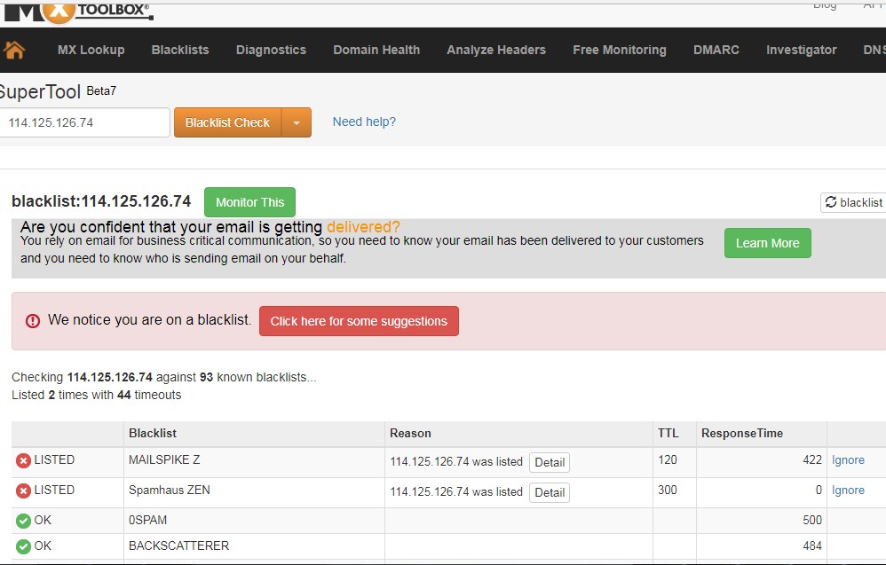This screenshot has width=886, height=565.
Task: Open the Diagnostics menu item
Action: [x=272, y=50]
